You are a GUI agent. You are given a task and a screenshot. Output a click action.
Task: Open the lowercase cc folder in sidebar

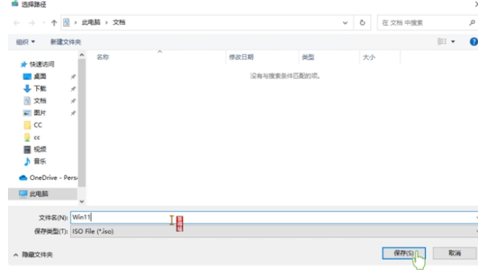coord(32,137)
